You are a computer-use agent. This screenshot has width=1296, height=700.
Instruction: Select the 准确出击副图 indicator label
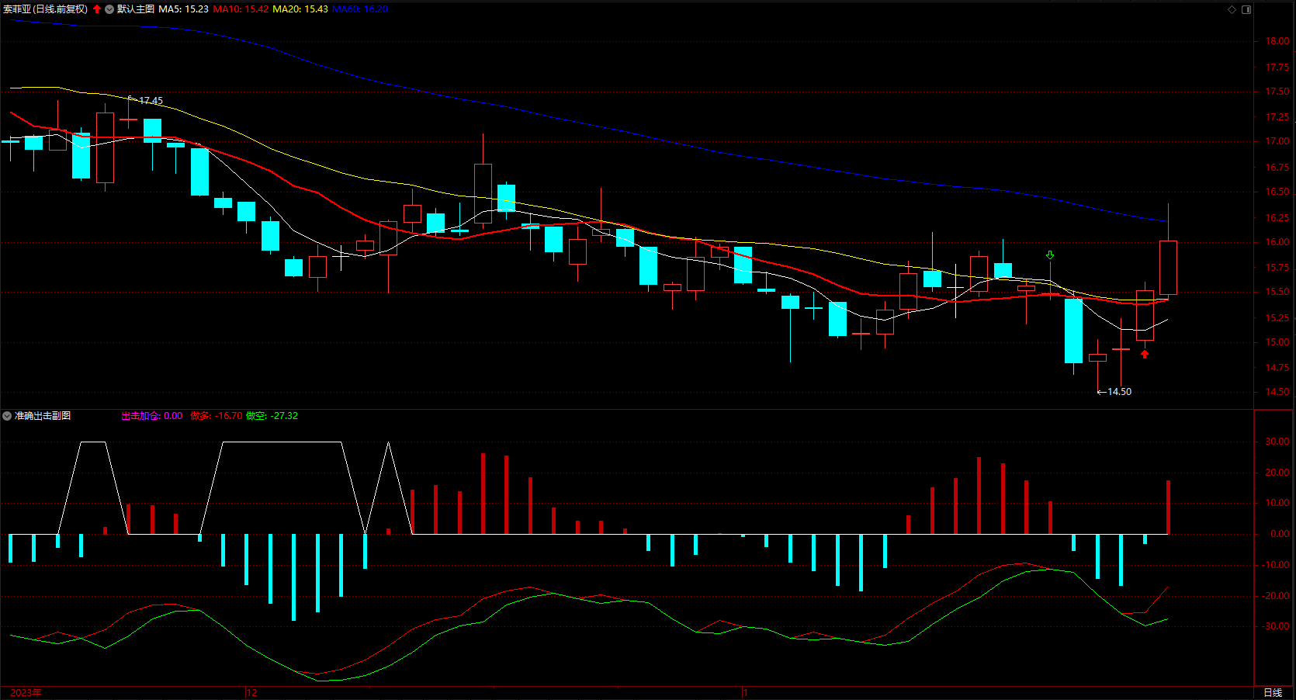click(43, 416)
